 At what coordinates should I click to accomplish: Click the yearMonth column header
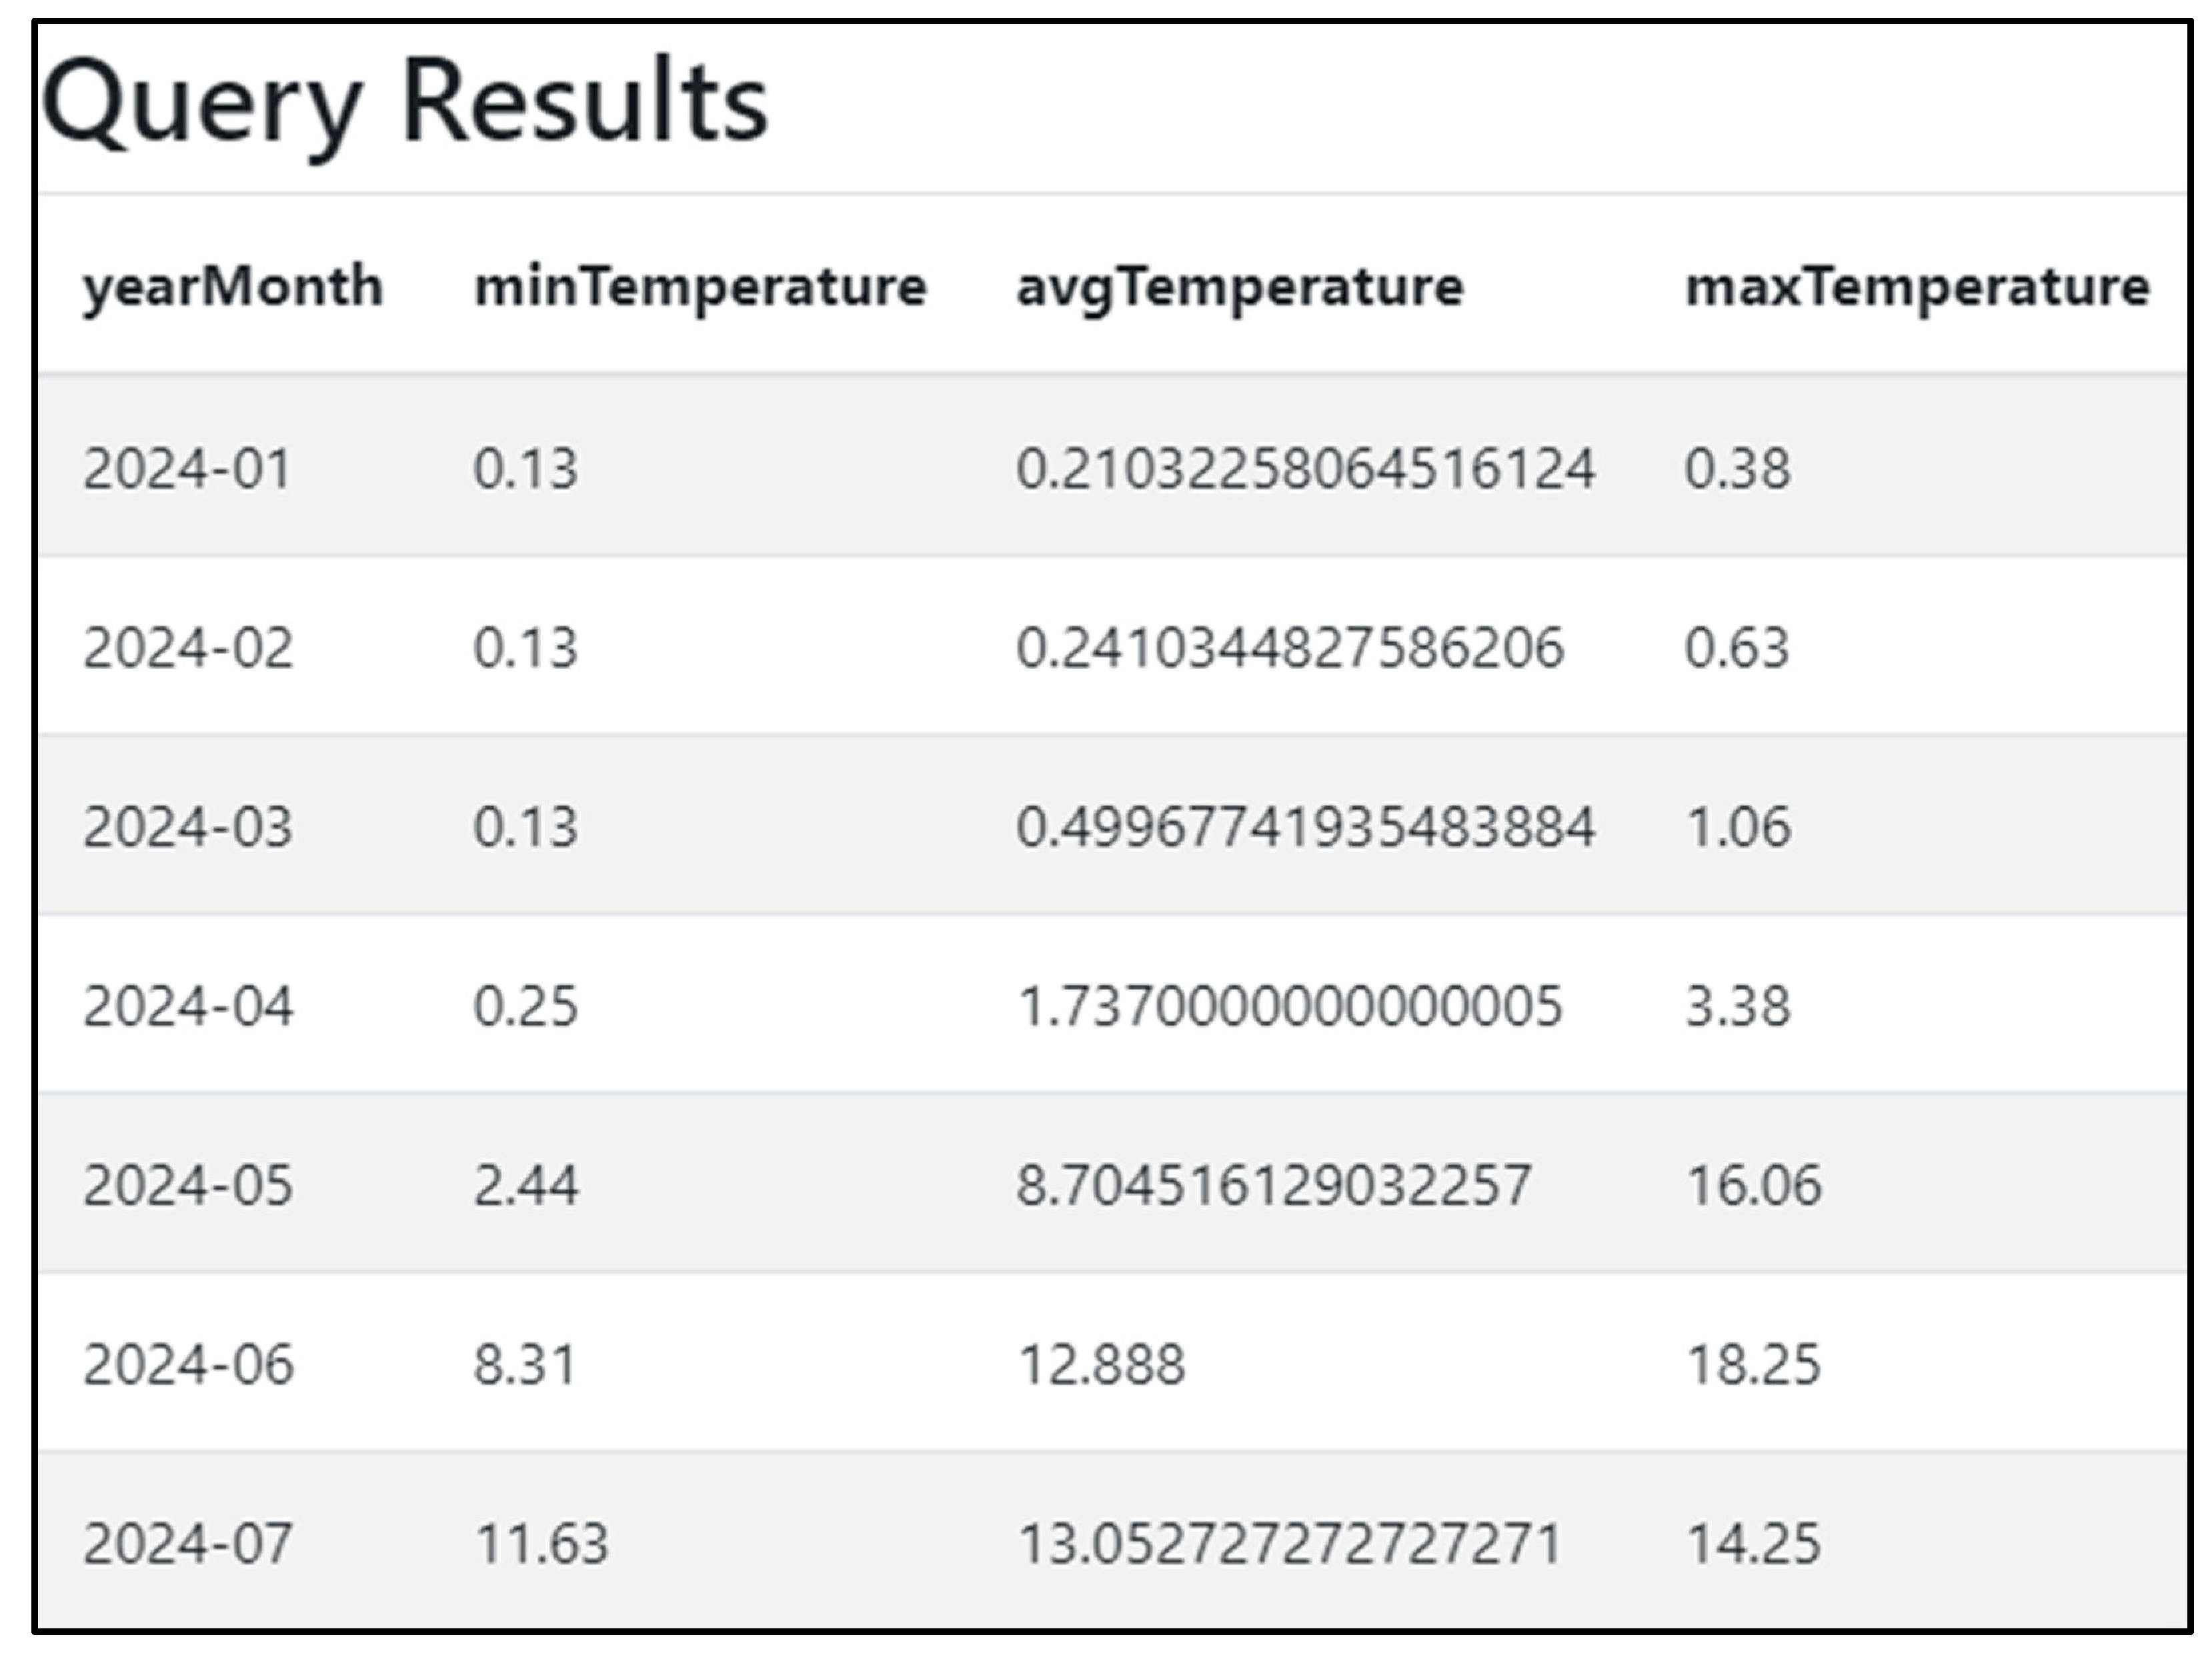coord(232,287)
